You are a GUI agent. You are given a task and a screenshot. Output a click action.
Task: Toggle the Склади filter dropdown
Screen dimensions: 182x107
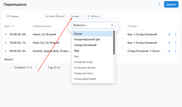76,16
